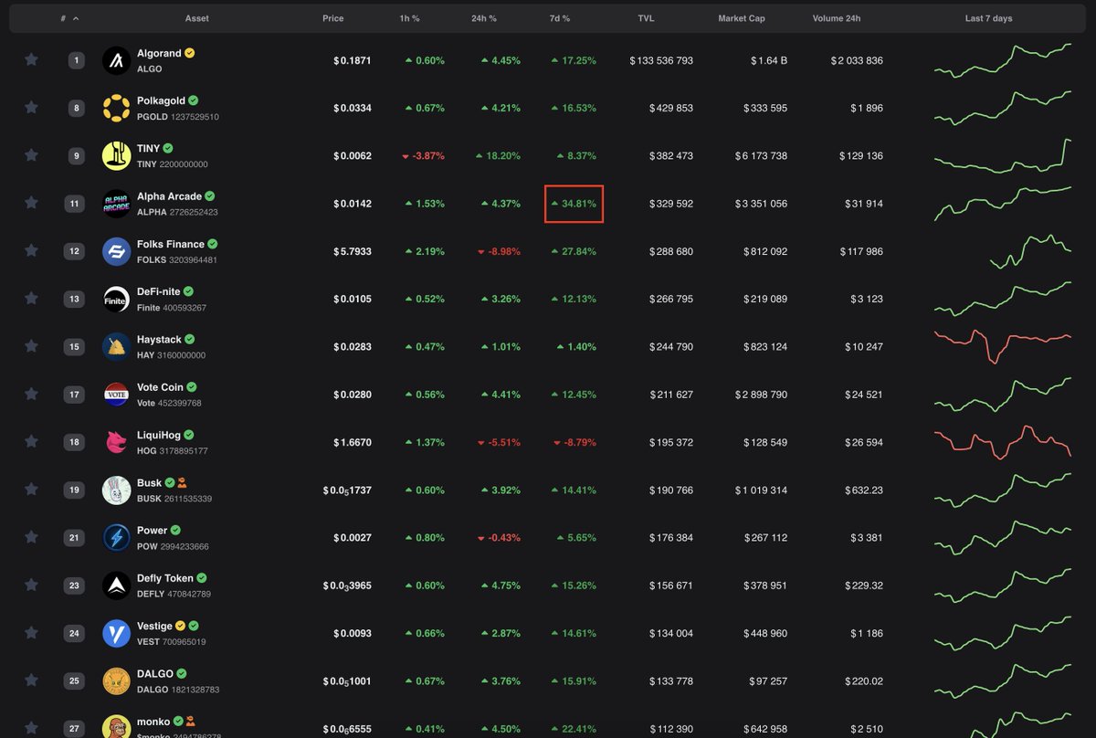Toggle the star on the TINY row
1096x738 pixels.
pos(31,155)
